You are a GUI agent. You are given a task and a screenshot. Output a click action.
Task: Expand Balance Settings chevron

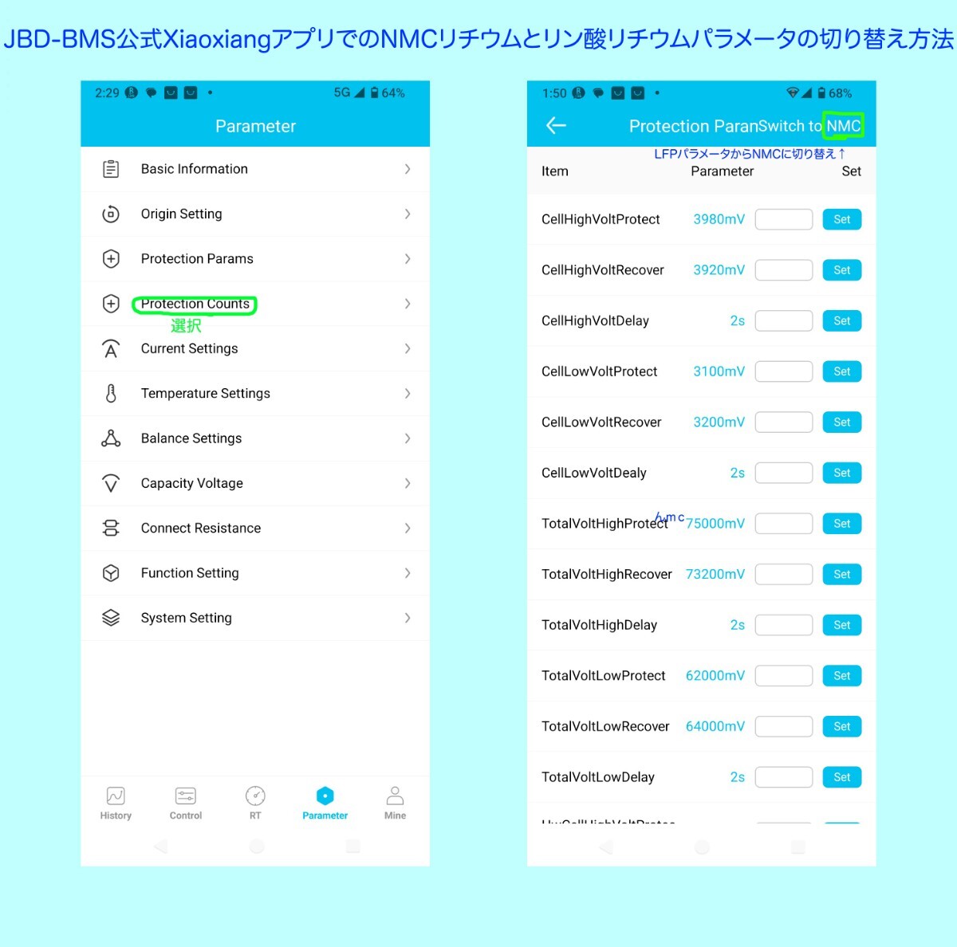pyautogui.click(x=408, y=438)
